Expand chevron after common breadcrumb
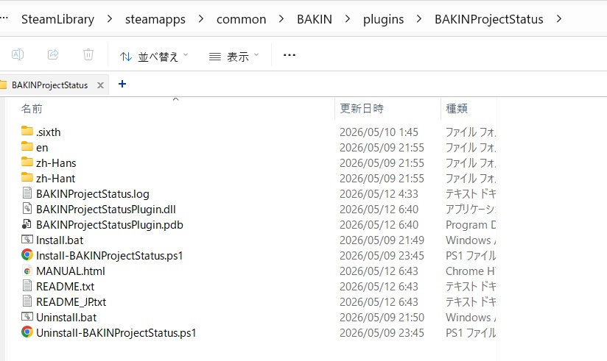607x361 pixels. (281, 18)
